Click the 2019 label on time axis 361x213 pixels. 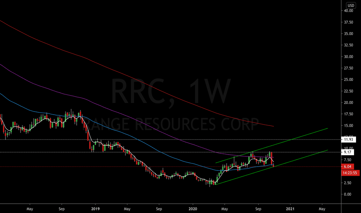click(95, 209)
